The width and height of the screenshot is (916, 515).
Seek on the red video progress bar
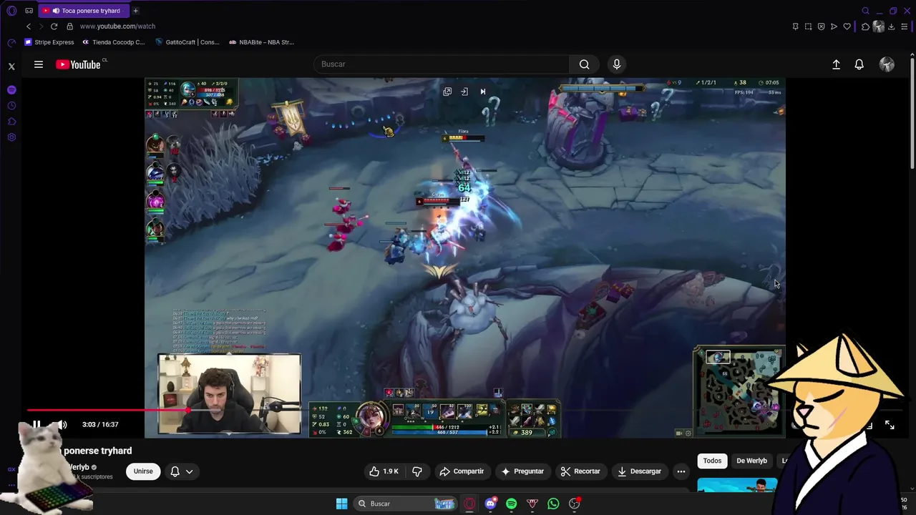click(107, 411)
